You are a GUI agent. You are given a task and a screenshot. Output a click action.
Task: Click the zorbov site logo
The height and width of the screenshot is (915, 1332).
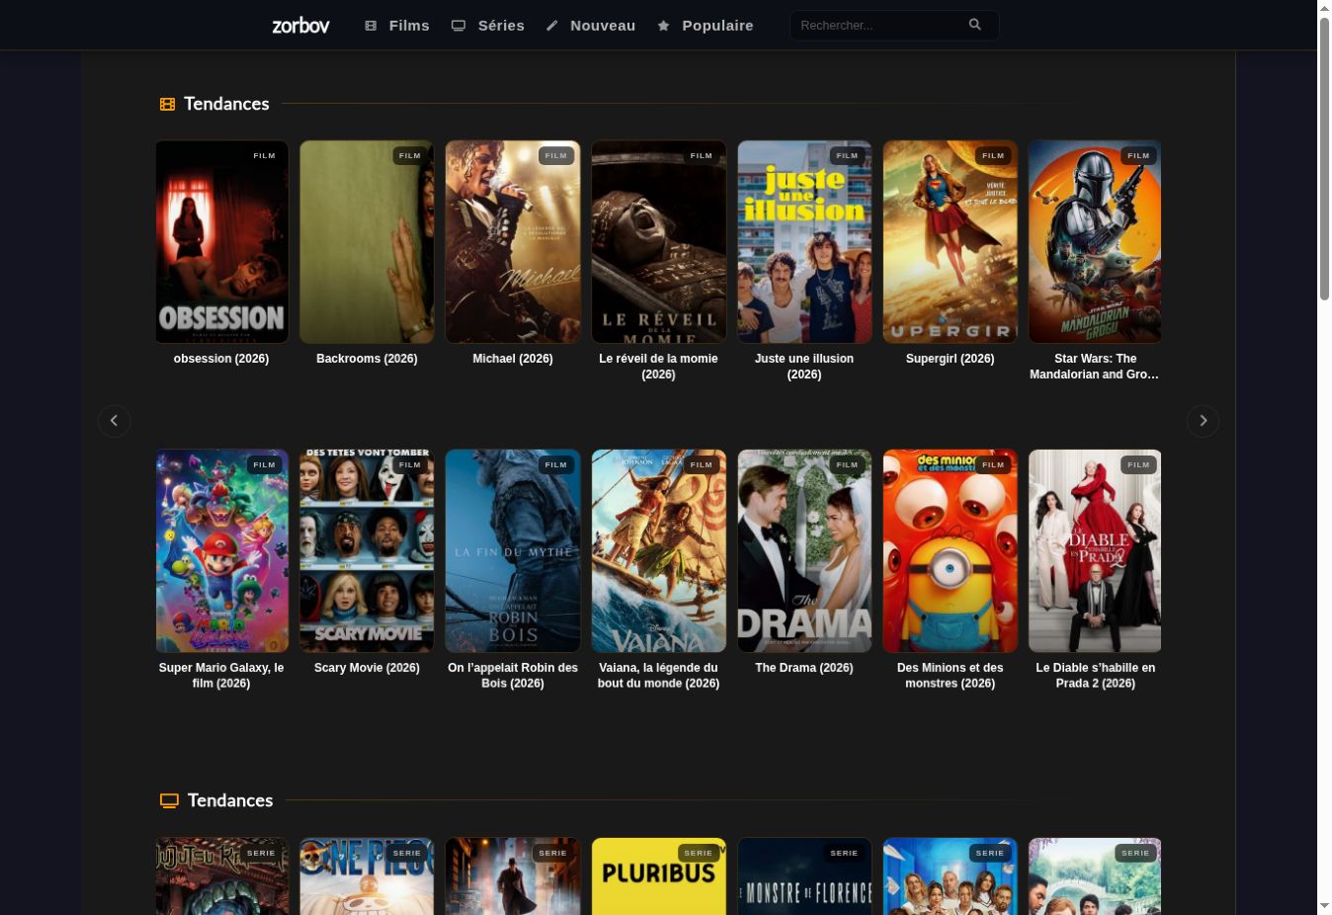(300, 26)
